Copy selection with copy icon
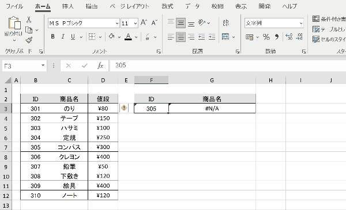346x210 pixels. tap(29, 30)
